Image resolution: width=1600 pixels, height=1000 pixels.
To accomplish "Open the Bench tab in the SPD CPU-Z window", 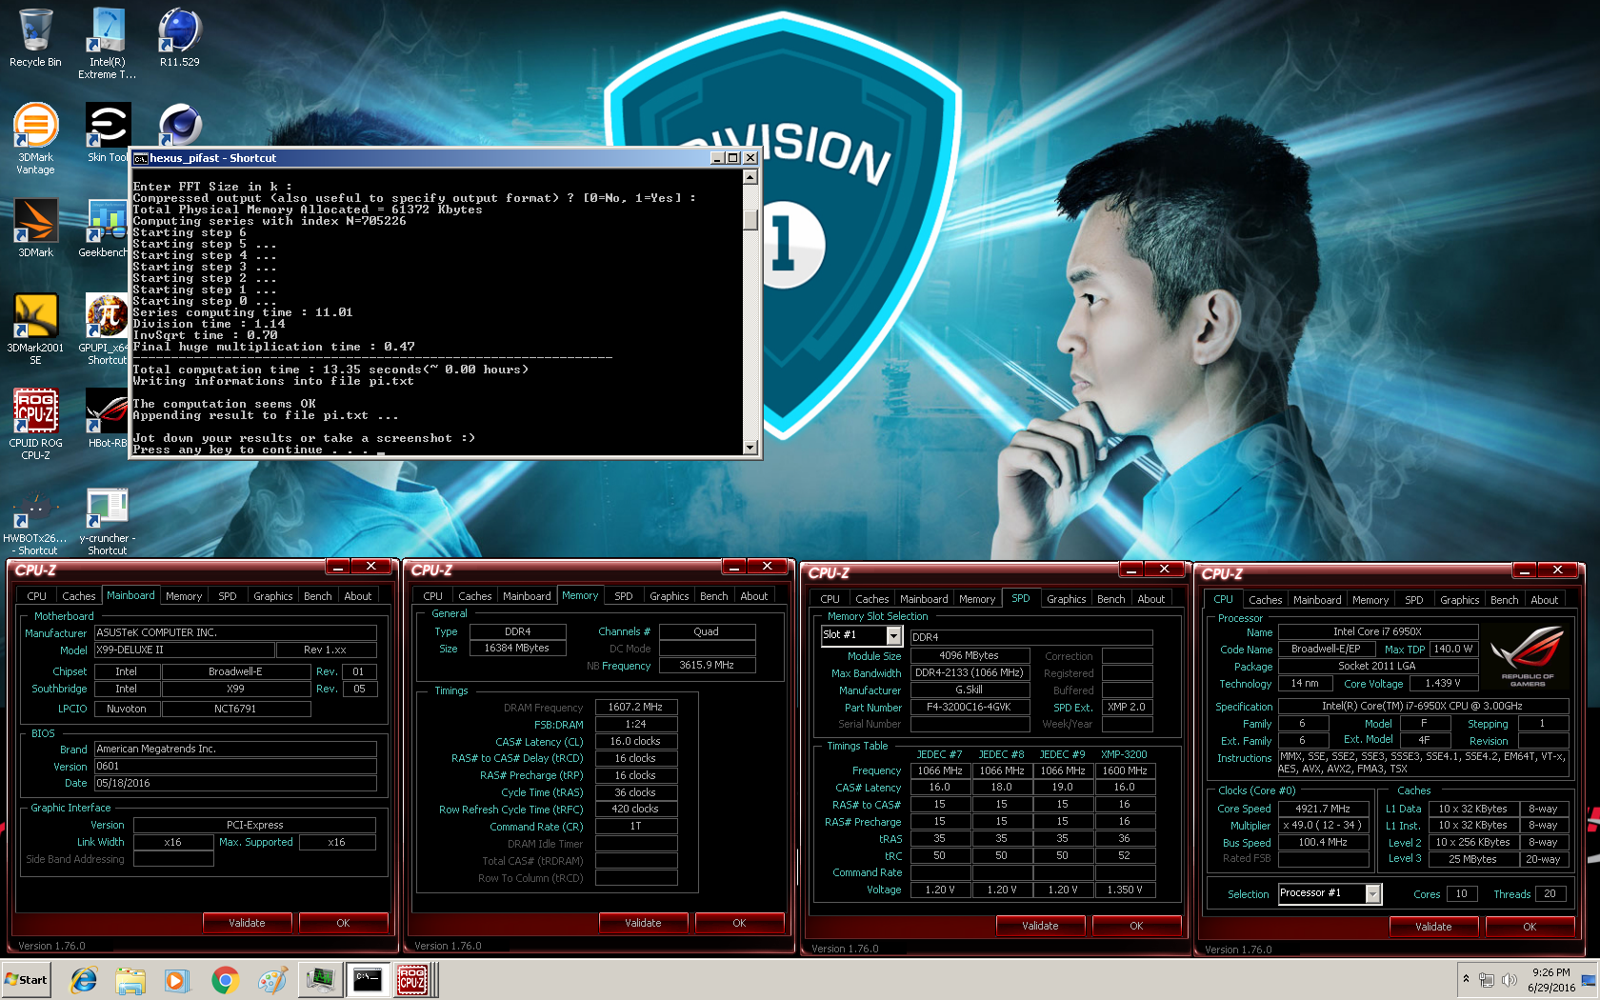I will (x=1110, y=599).
